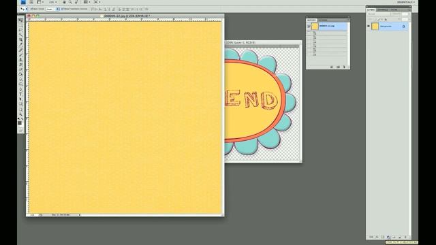Open the View Extras dropdown
436x245 pixels.
40,2
